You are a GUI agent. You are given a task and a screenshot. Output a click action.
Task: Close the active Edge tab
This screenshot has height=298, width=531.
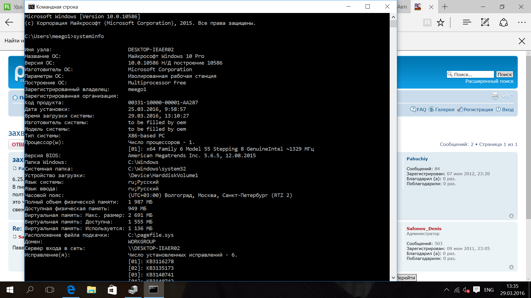coord(431,7)
